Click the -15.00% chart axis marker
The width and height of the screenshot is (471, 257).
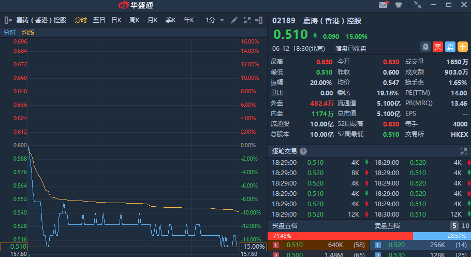[253, 247]
